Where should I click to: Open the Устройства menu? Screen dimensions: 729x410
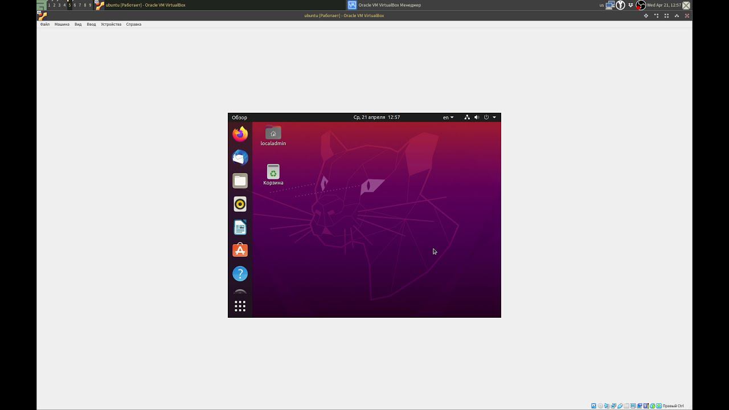111,24
